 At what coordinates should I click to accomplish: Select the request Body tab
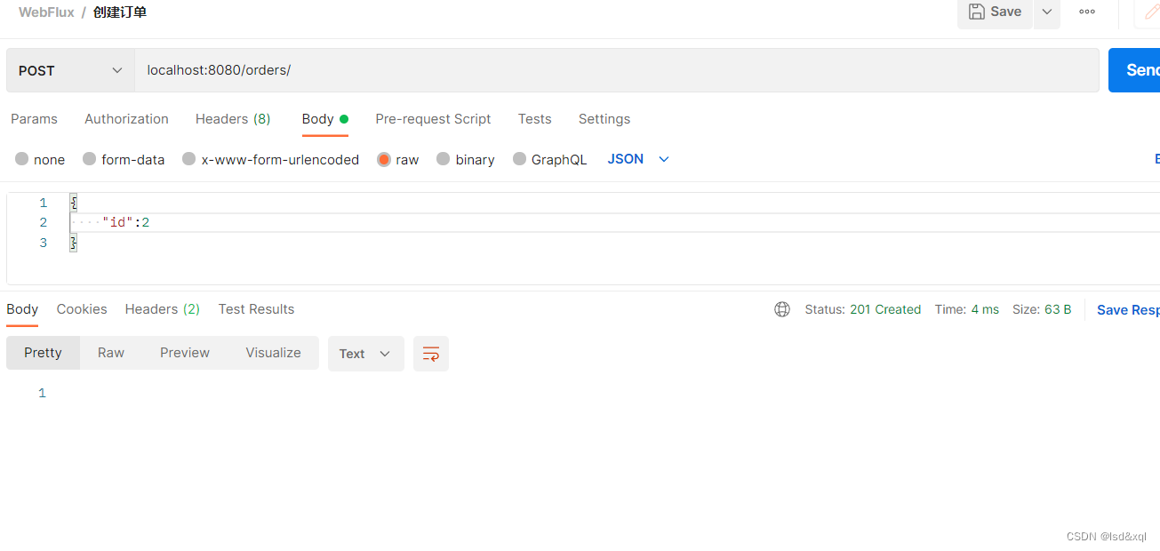324,119
